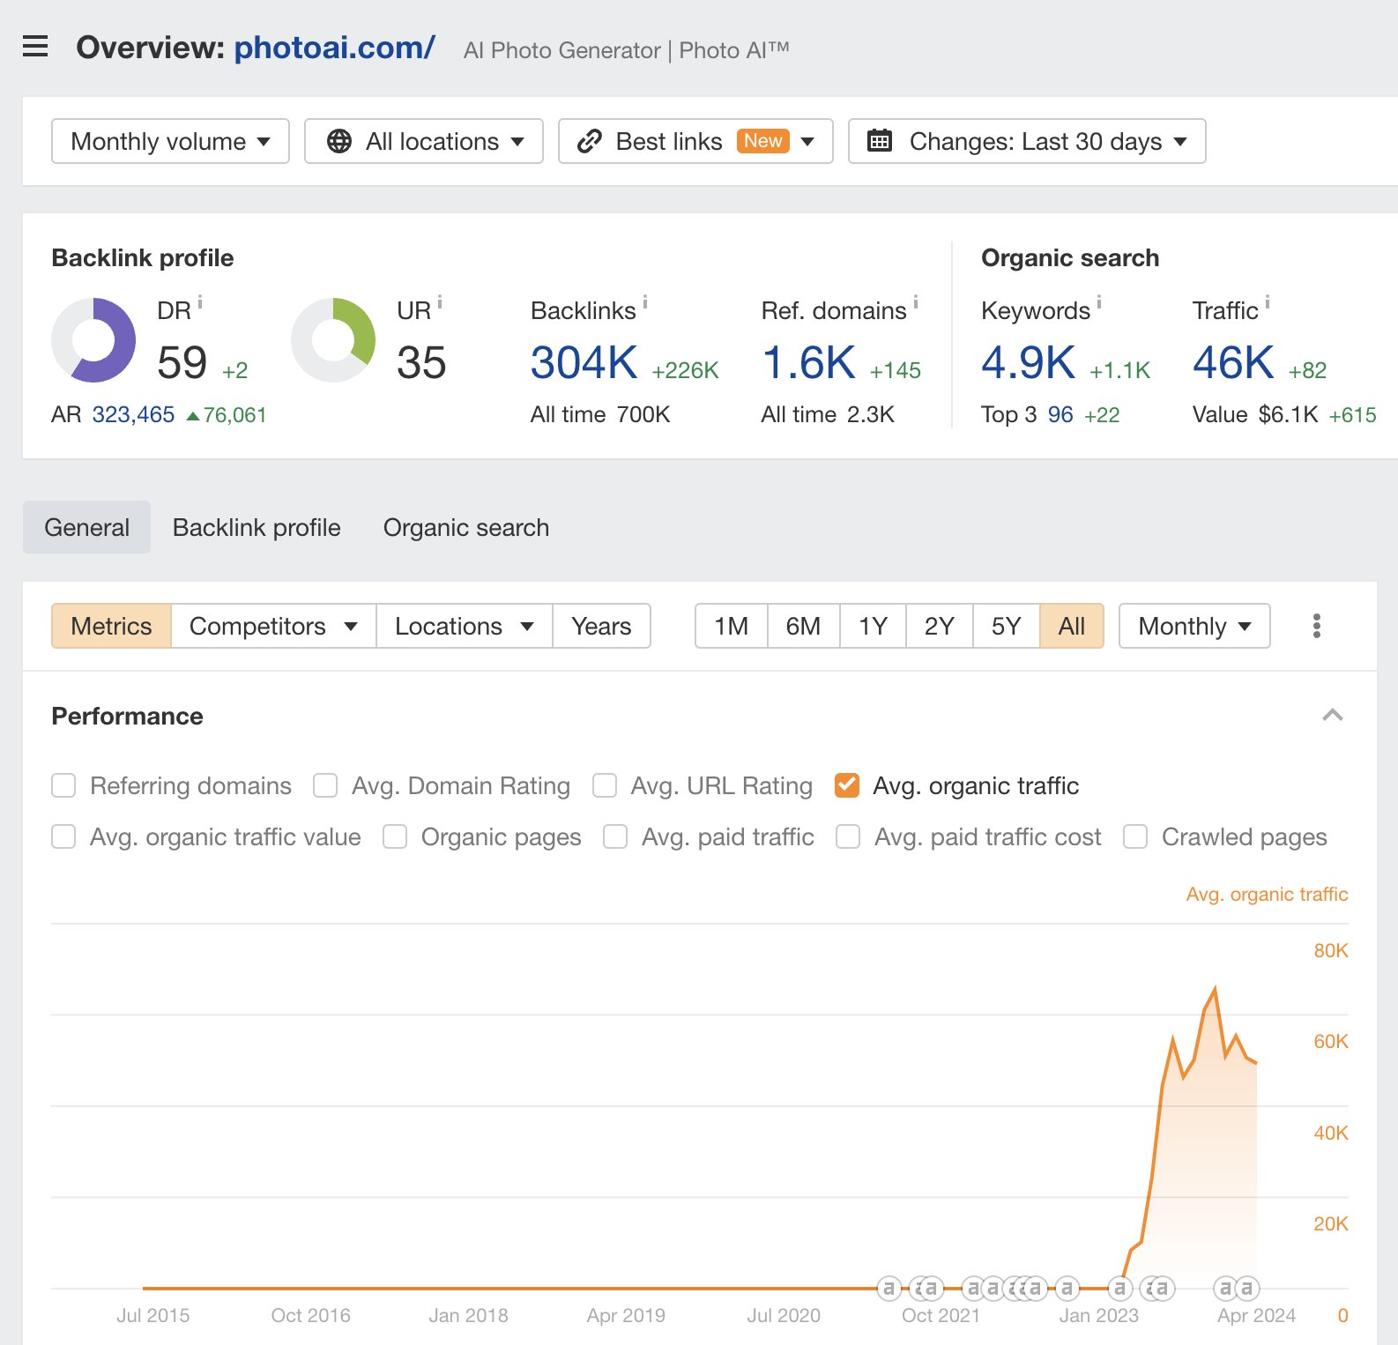
Task: Click the rightmost annotation marker on the timeline
Action: (x=1247, y=1289)
